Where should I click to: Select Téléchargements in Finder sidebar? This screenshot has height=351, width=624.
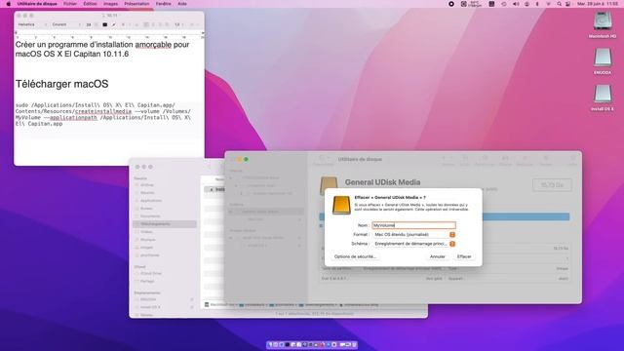click(x=165, y=224)
